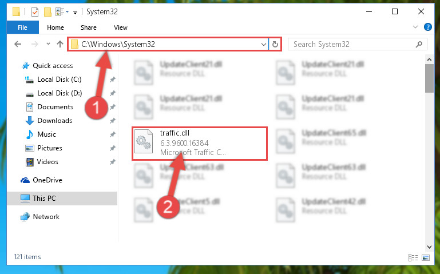Refresh the System32 folder view
The image size is (440, 274).
(x=275, y=44)
